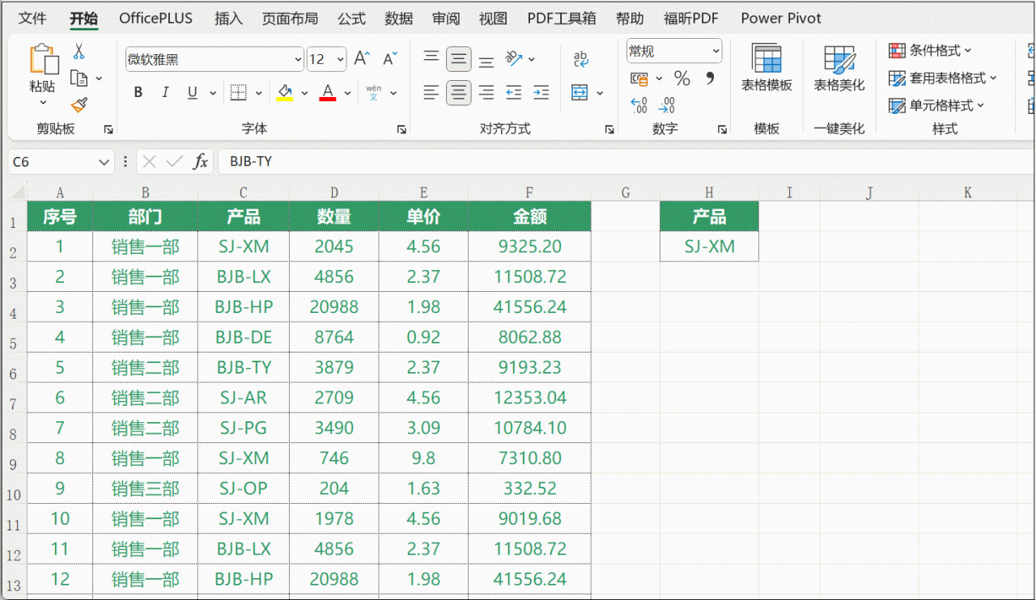Switch to the 插入 (Insert) tab

point(228,18)
